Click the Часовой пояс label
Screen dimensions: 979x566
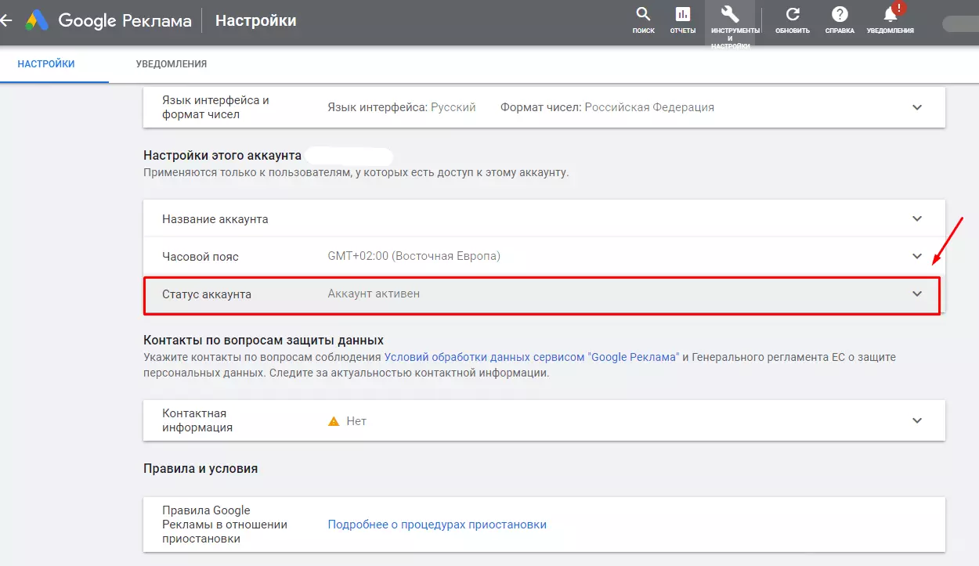click(x=200, y=256)
